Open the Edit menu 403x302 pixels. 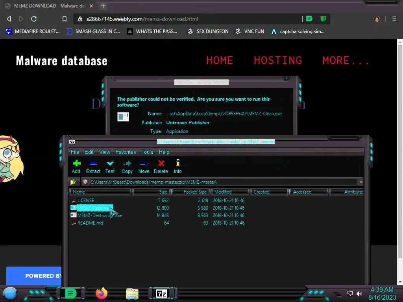click(x=89, y=152)
